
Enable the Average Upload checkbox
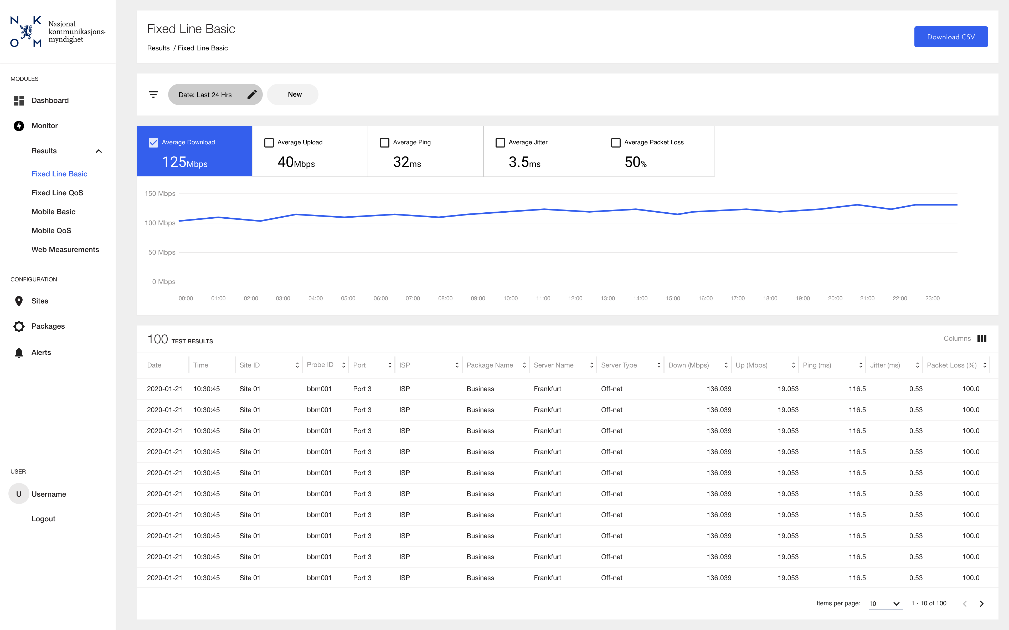269,143
